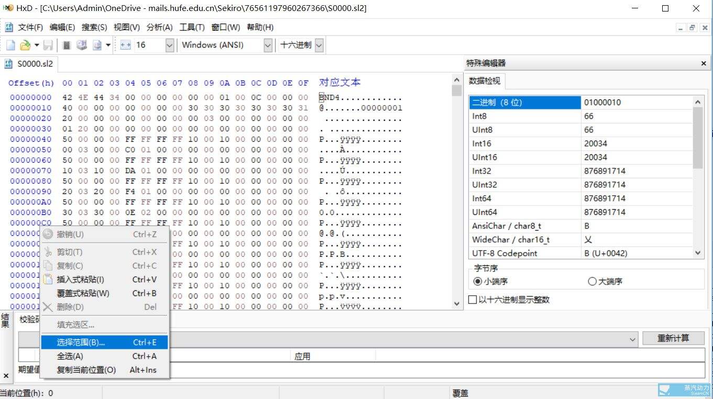This screenshot has height=399, width=713.
Task: Click the New file toolbar icon
Action: (x=10, y=45)
